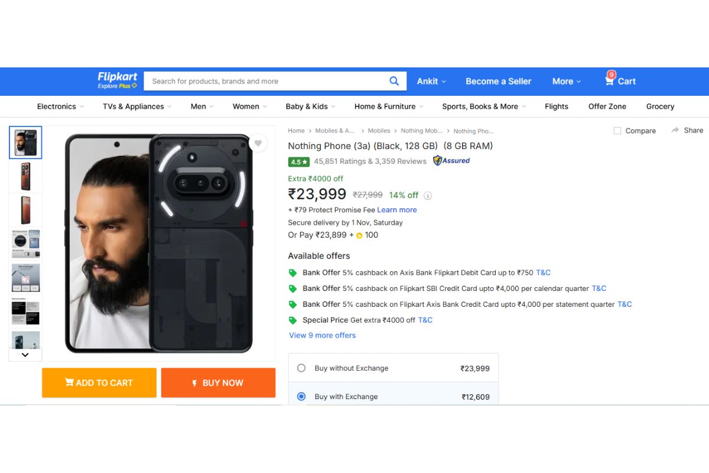Click the Share arrow icon
The width and height of the screenshot is (709, 473).
[x=675, y=130]
